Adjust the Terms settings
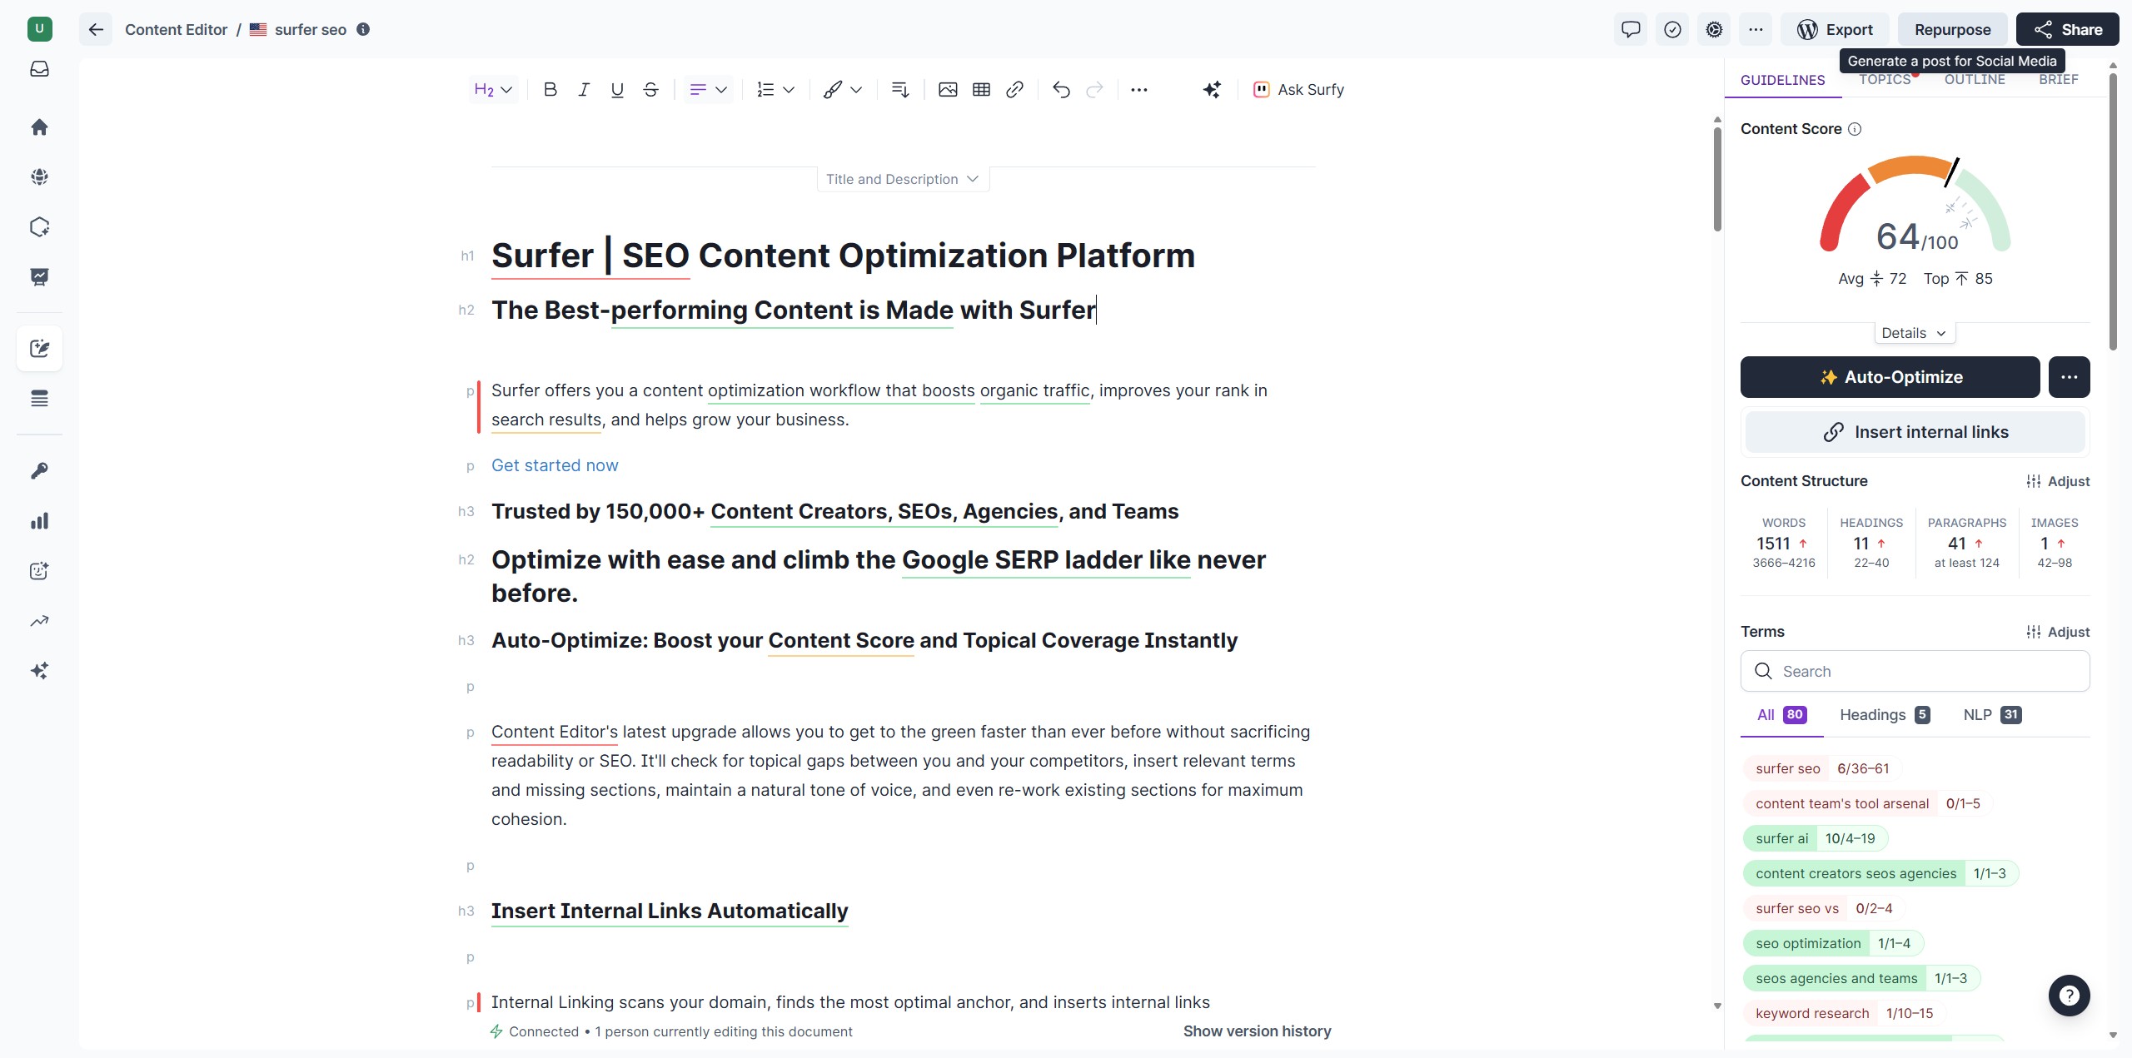The width and height of the screenshot is (2132, 1058). 2058,632
